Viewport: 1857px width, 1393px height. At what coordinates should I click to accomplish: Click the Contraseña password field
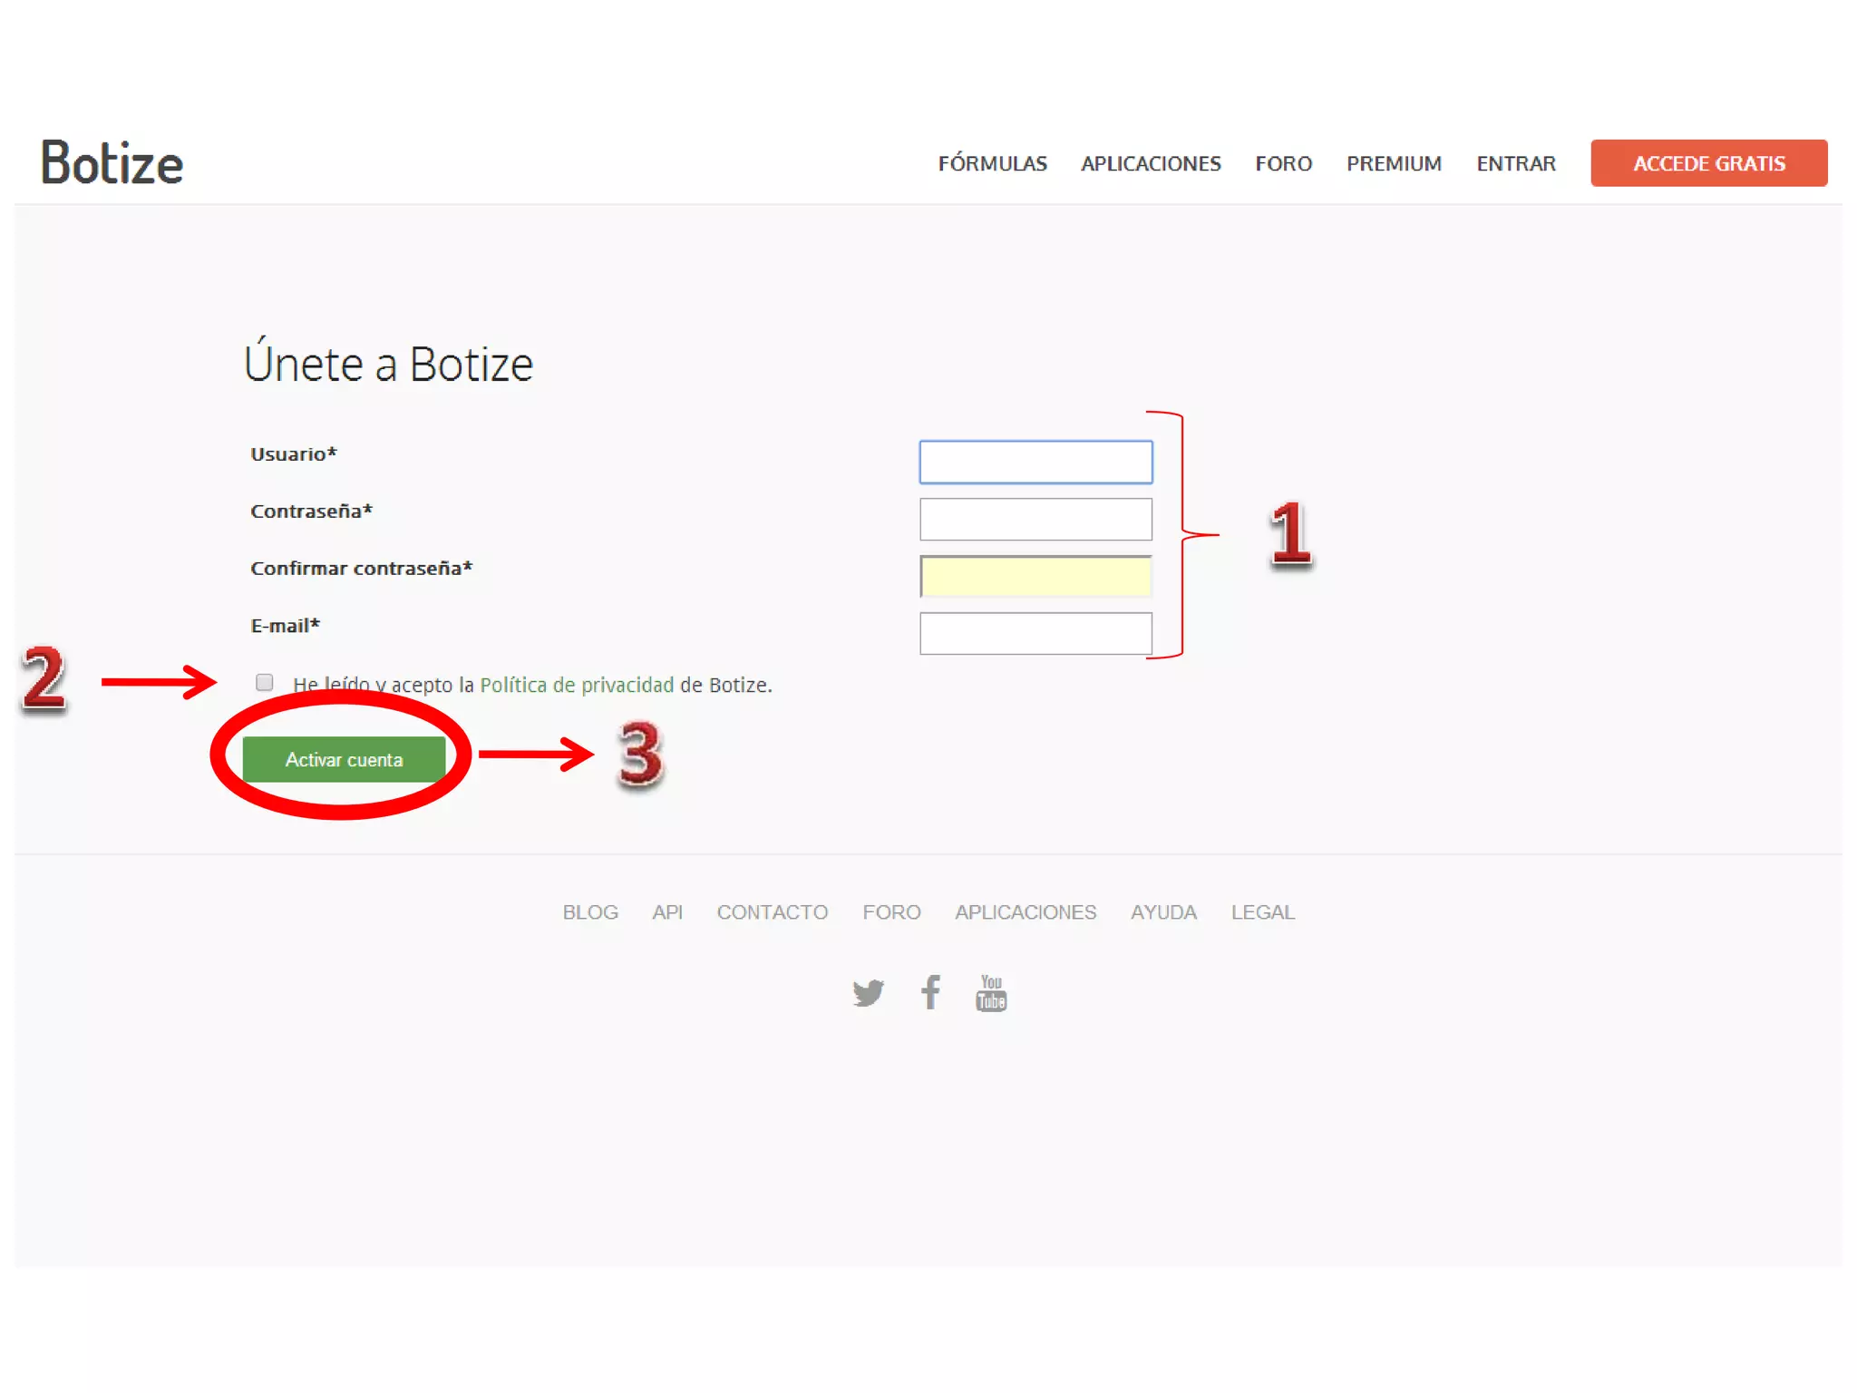pos(1035,519)
